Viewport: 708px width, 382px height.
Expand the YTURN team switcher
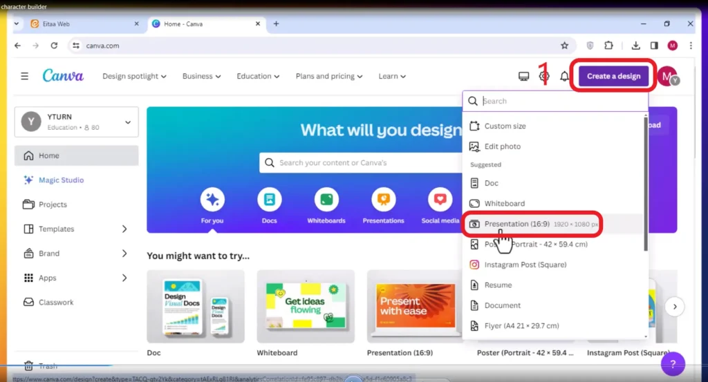[x=76, y=122]
